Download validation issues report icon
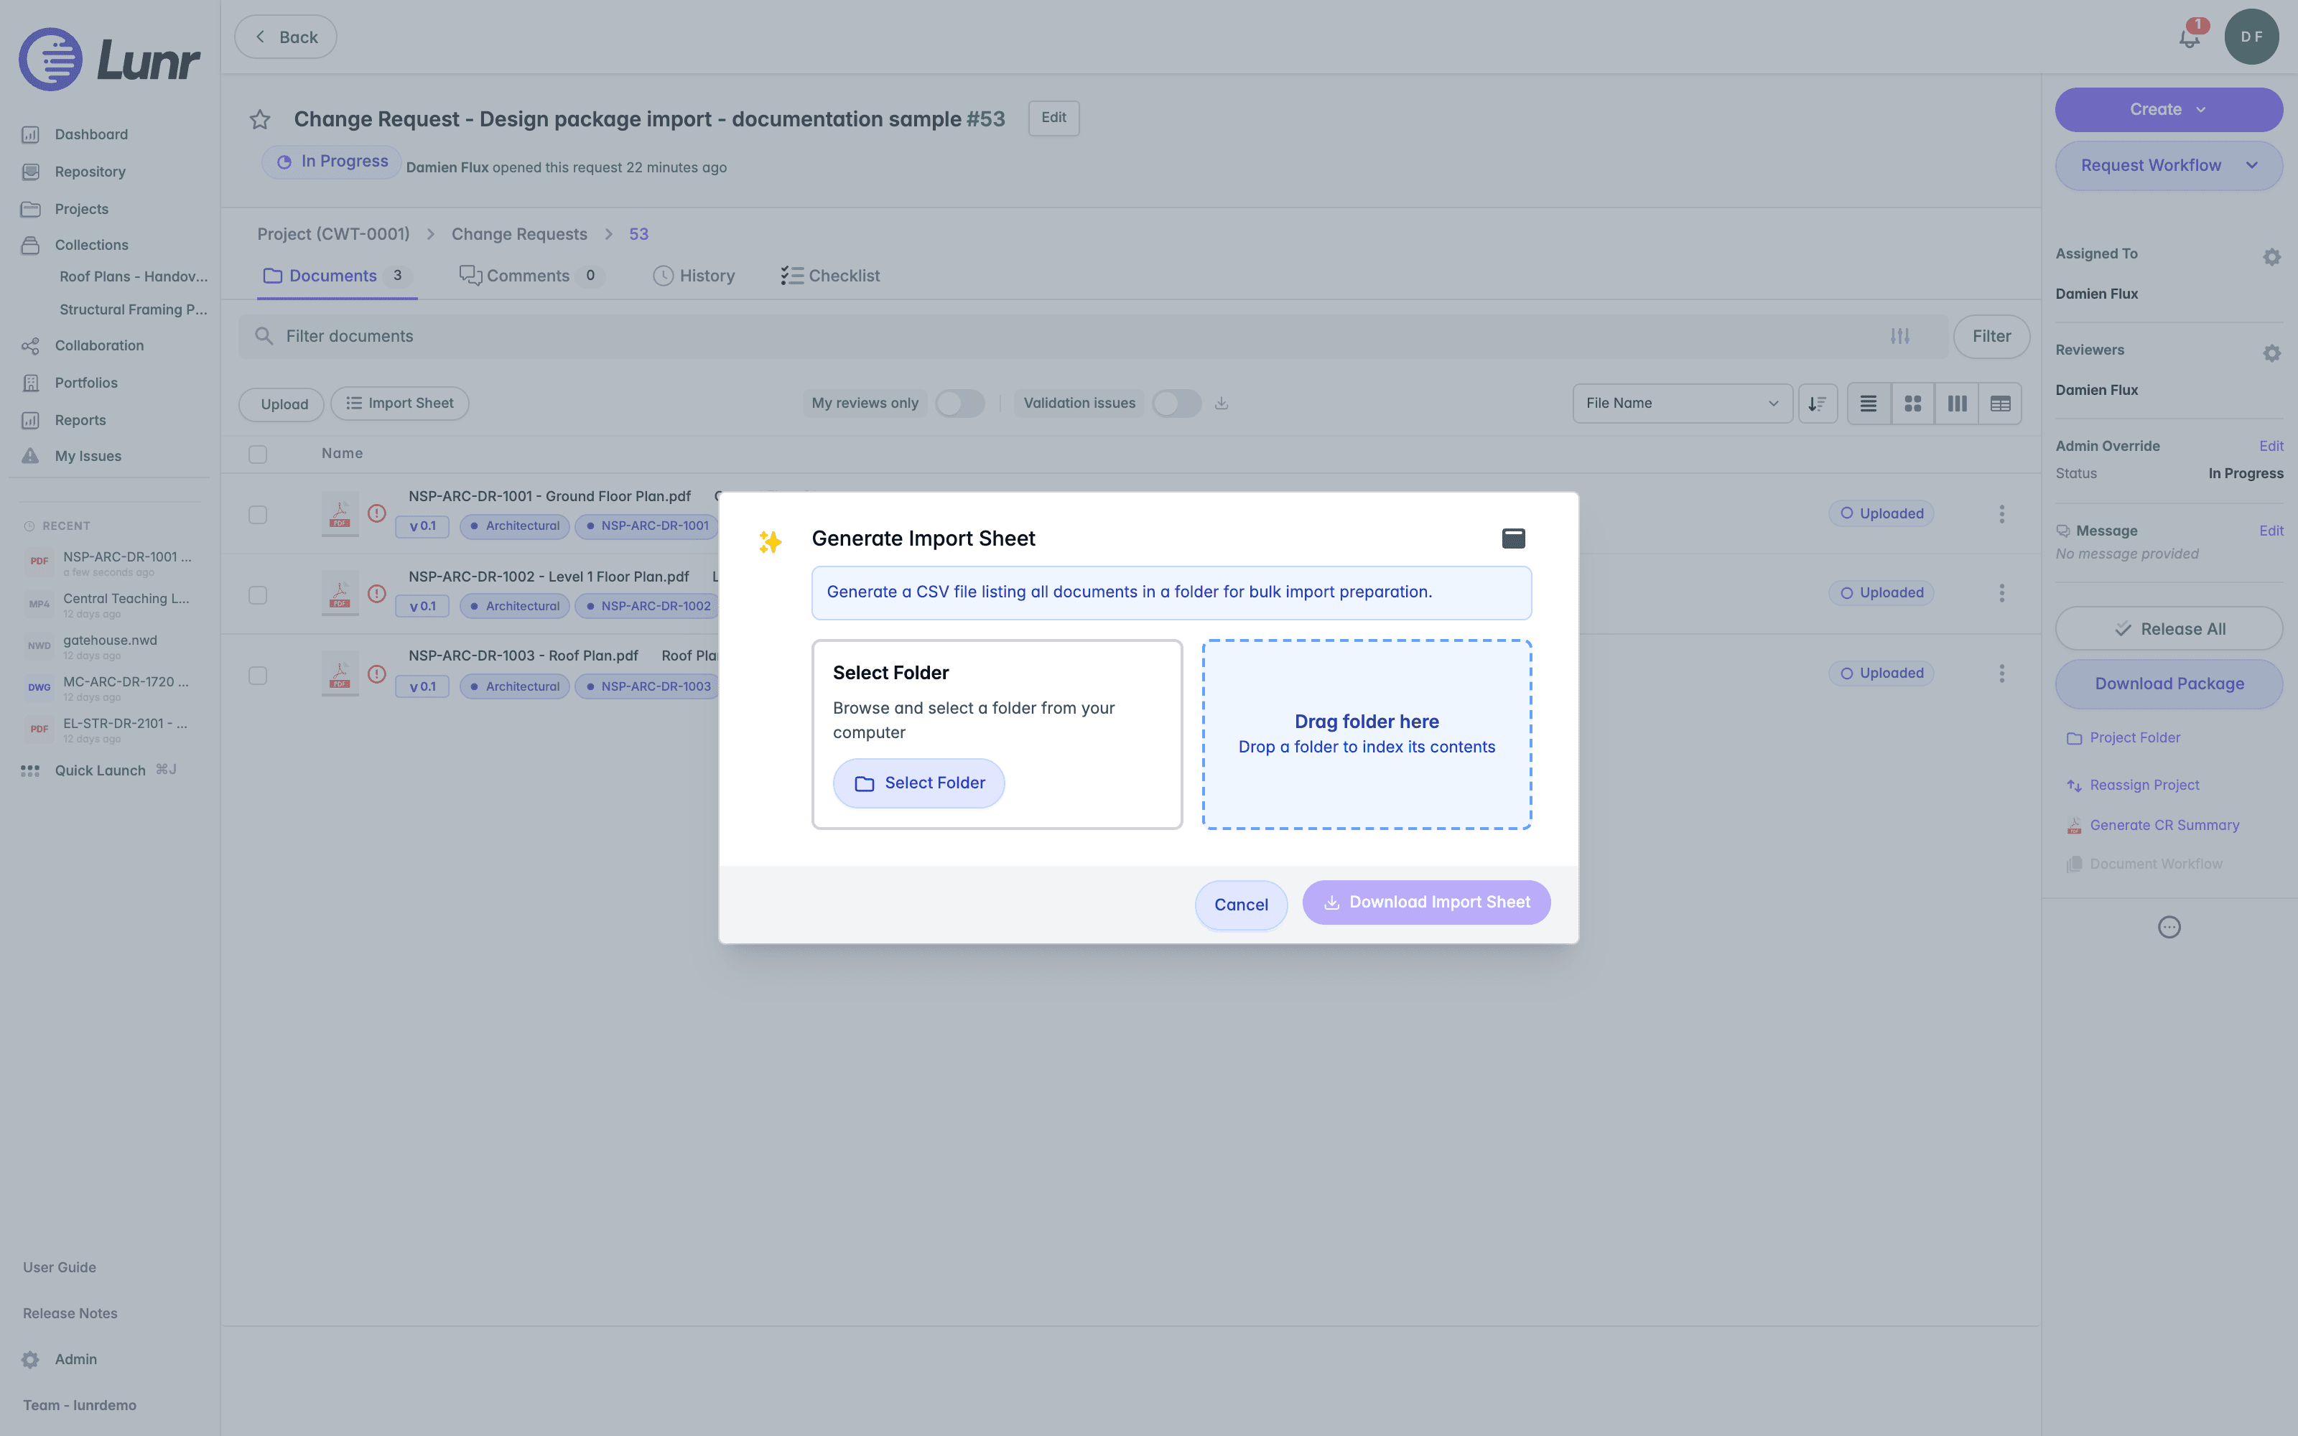The width and height of the screenshot is (2298, 1436). click(1222, 404)
